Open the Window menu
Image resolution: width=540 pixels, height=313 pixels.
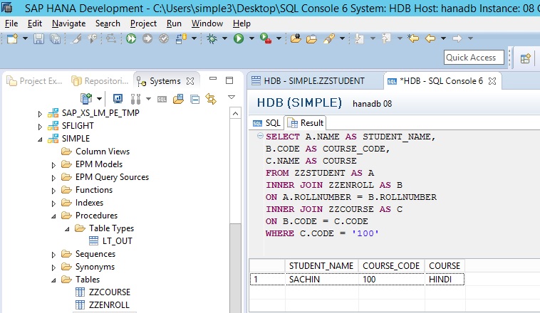(x=207, y=23)
